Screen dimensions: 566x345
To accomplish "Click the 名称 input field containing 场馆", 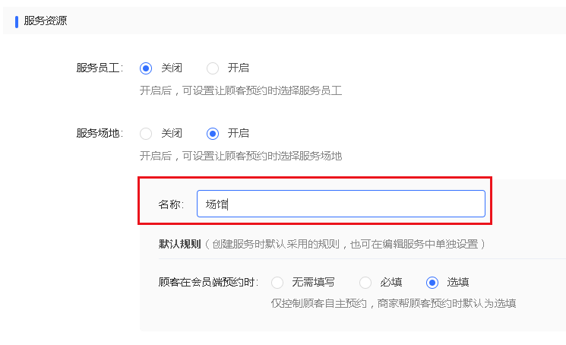I will [341, 204].
